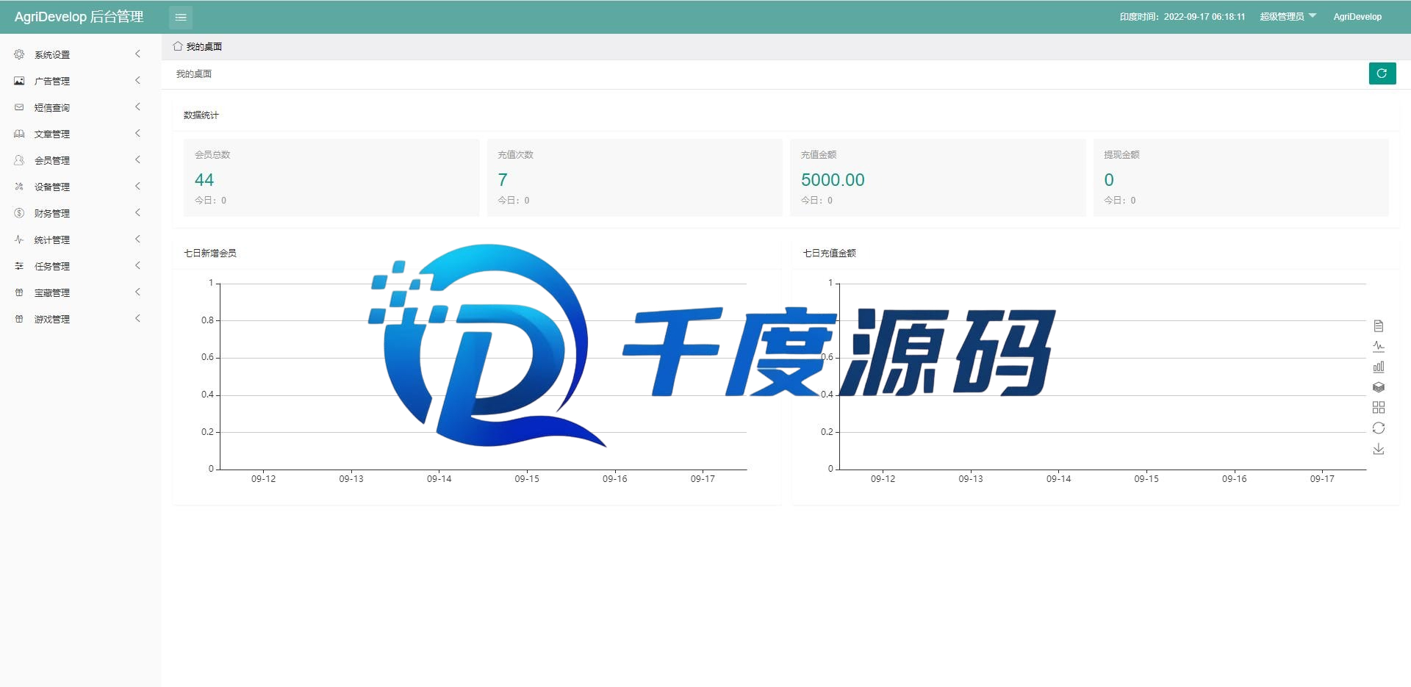
Task: Click the home icon in 我的桌面 tab
Action: (178, 46)
